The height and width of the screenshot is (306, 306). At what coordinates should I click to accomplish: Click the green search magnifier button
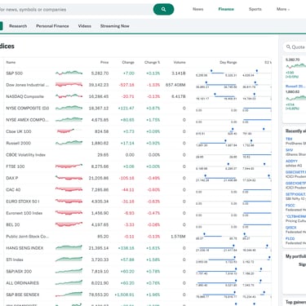(x=163, y=9)
